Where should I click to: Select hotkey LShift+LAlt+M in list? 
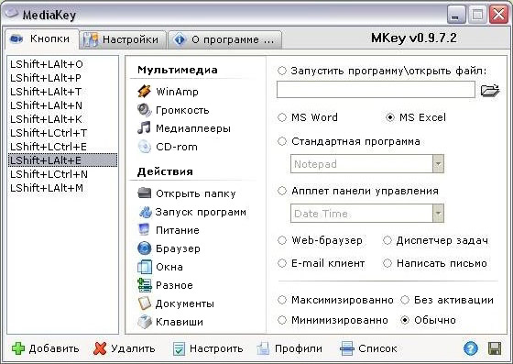62,188
